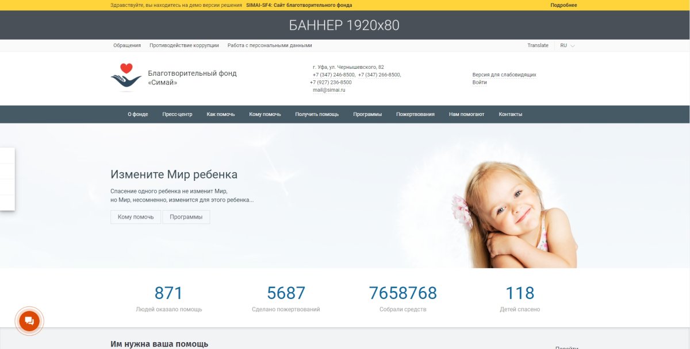The width and height of the screenshot is (690, 349).
Task: Click the Подробнее link in yellow bar
Action: [x=563, y=5]
